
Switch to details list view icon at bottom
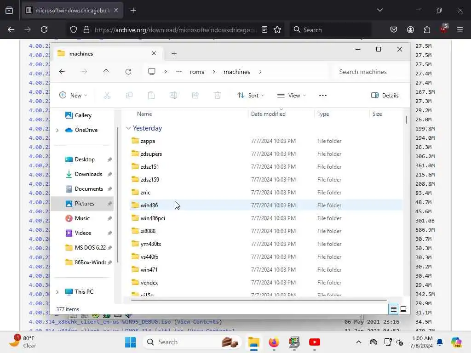pos(394,309)
